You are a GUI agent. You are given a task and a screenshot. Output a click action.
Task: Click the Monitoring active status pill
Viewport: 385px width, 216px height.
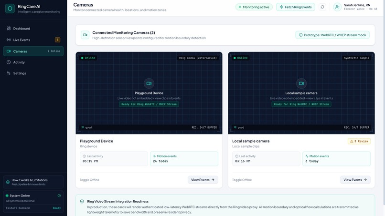point(254,7)
